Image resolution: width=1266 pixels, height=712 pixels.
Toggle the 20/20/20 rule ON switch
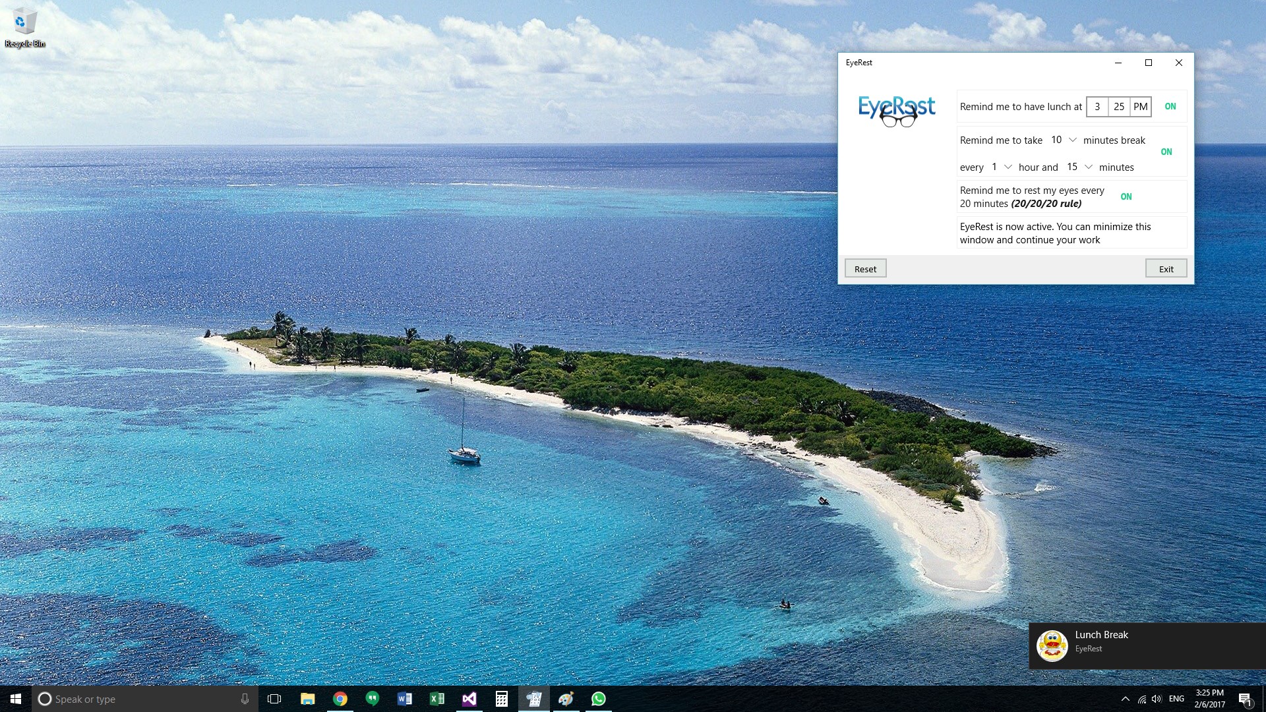(x=1126, y=196)
